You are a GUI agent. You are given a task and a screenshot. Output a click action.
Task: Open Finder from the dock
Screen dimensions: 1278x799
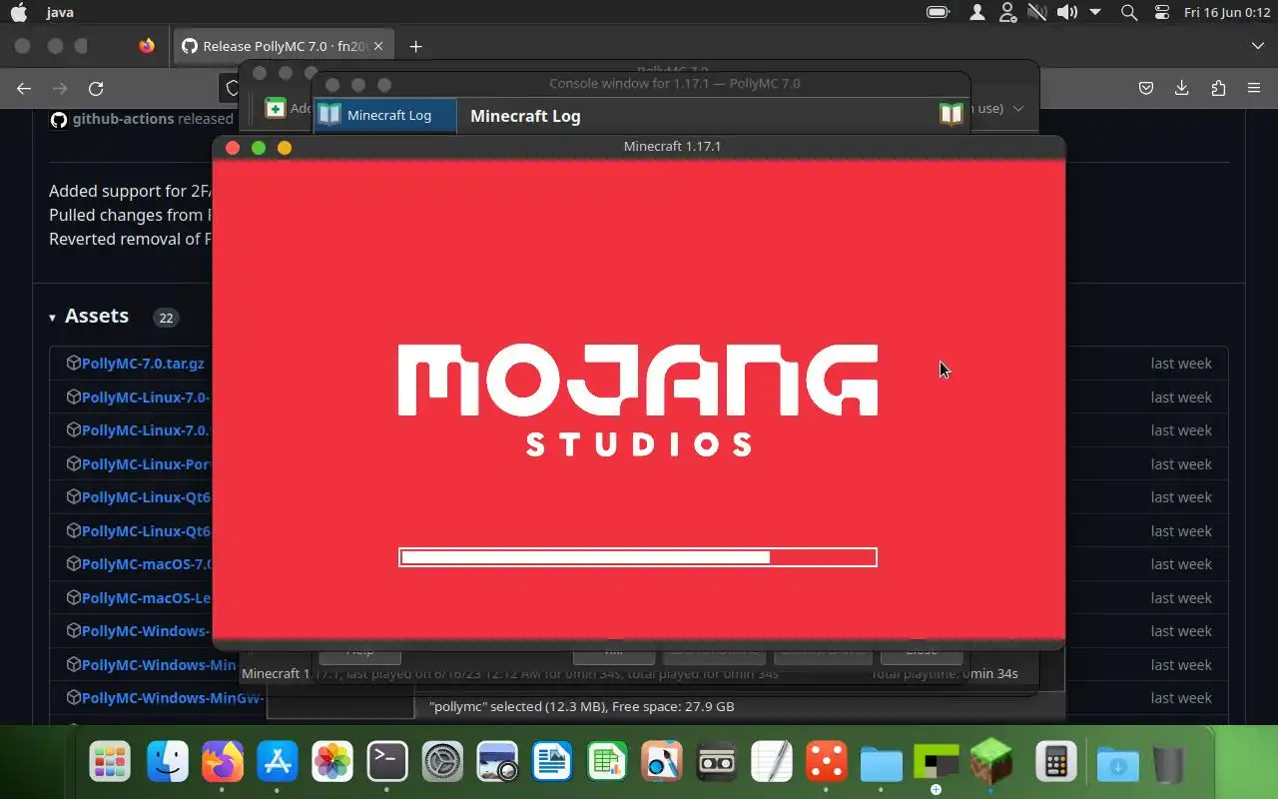pyautogui.click(x=169, y=763)
